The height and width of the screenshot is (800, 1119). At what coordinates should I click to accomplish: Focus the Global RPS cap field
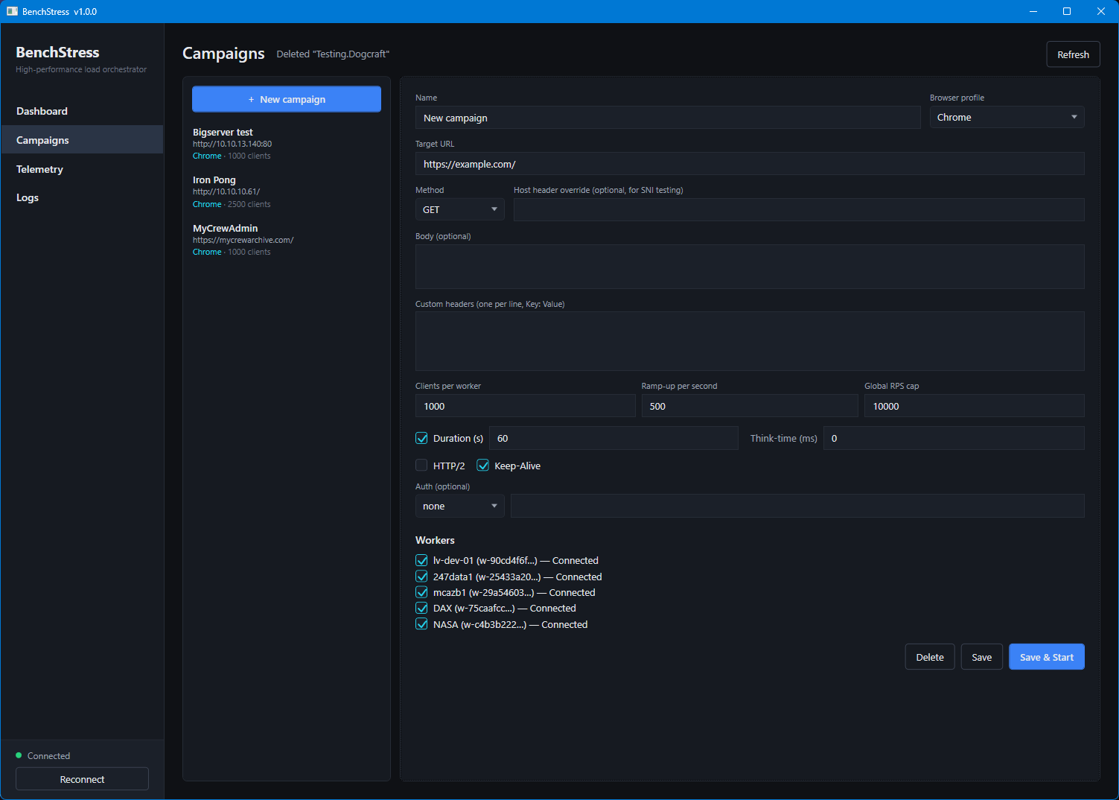click(x=974, y=406)
